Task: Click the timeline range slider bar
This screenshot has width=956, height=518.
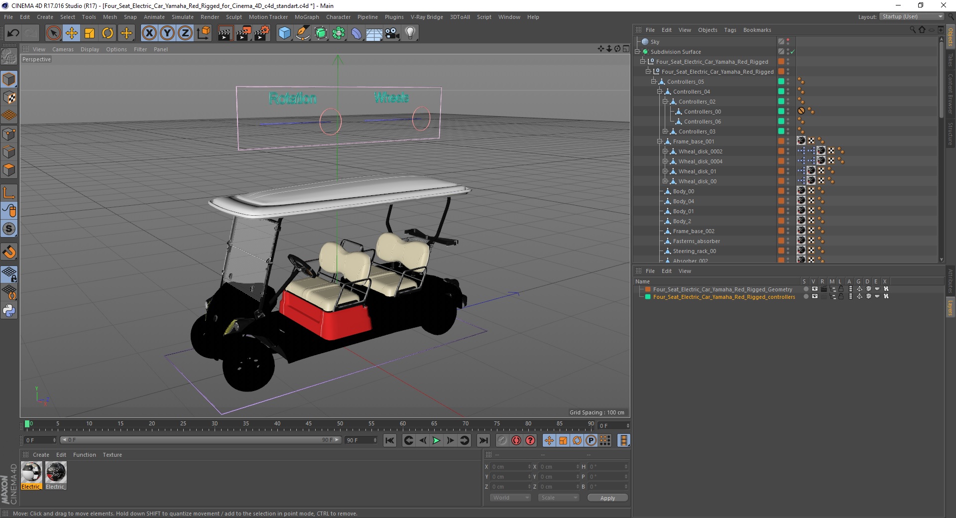Action: point(200,440)
